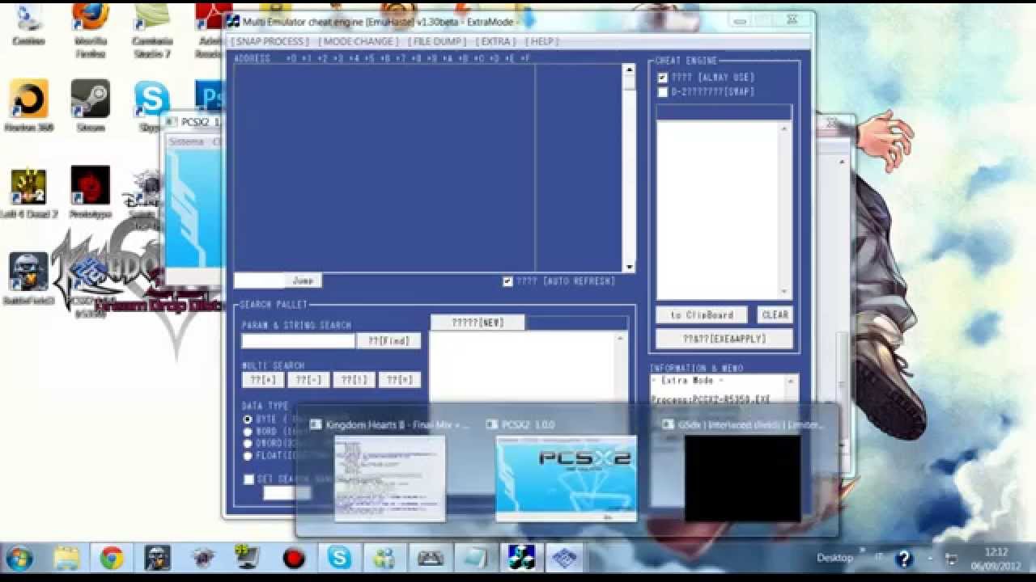
Task: Open the SNAP PROCESS menu
Action: pos(270,41)
